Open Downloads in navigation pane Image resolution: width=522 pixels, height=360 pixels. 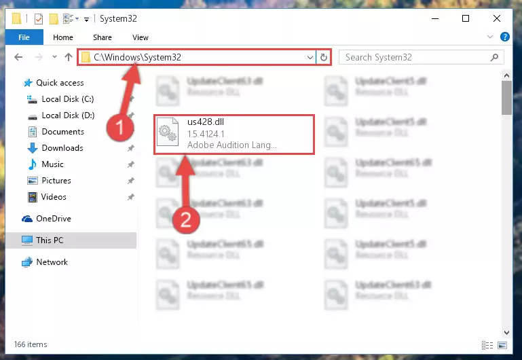(x=62, y=148)
